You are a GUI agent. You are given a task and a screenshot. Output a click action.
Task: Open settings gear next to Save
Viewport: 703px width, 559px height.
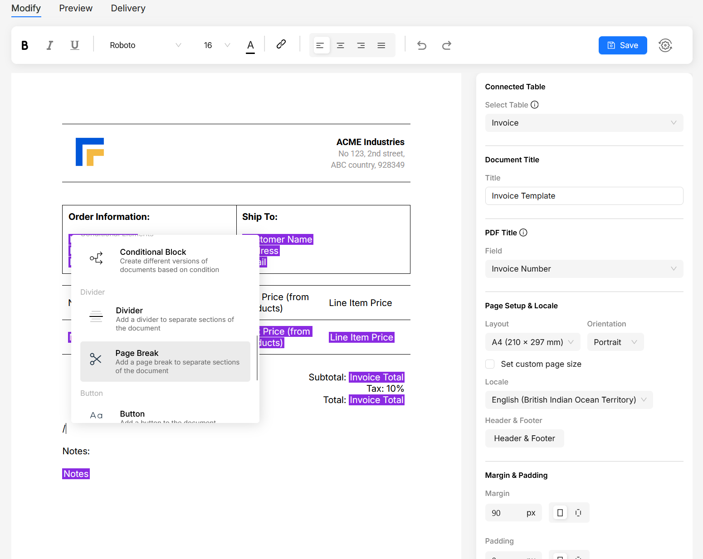[665, 45]
